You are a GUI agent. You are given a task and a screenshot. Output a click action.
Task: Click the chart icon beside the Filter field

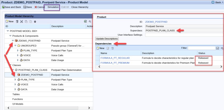[218, 48]
